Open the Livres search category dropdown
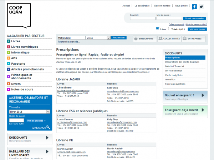 coord(98,38)
